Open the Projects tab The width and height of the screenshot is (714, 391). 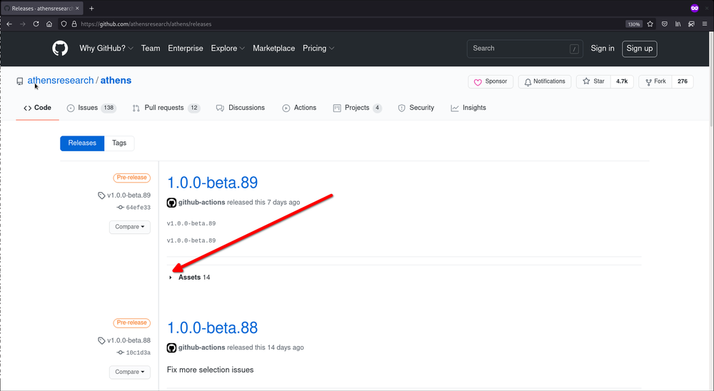pyautogui.click(x=358, y=108)
